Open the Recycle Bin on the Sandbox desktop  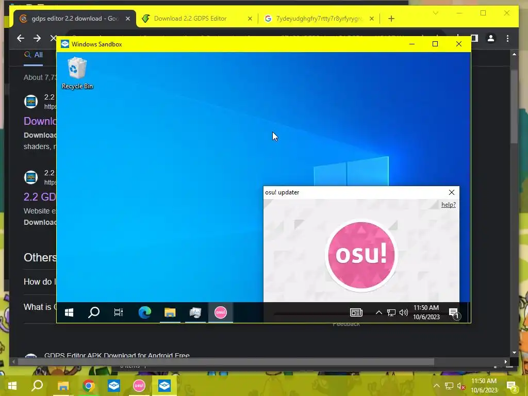[x=77, y=73]
